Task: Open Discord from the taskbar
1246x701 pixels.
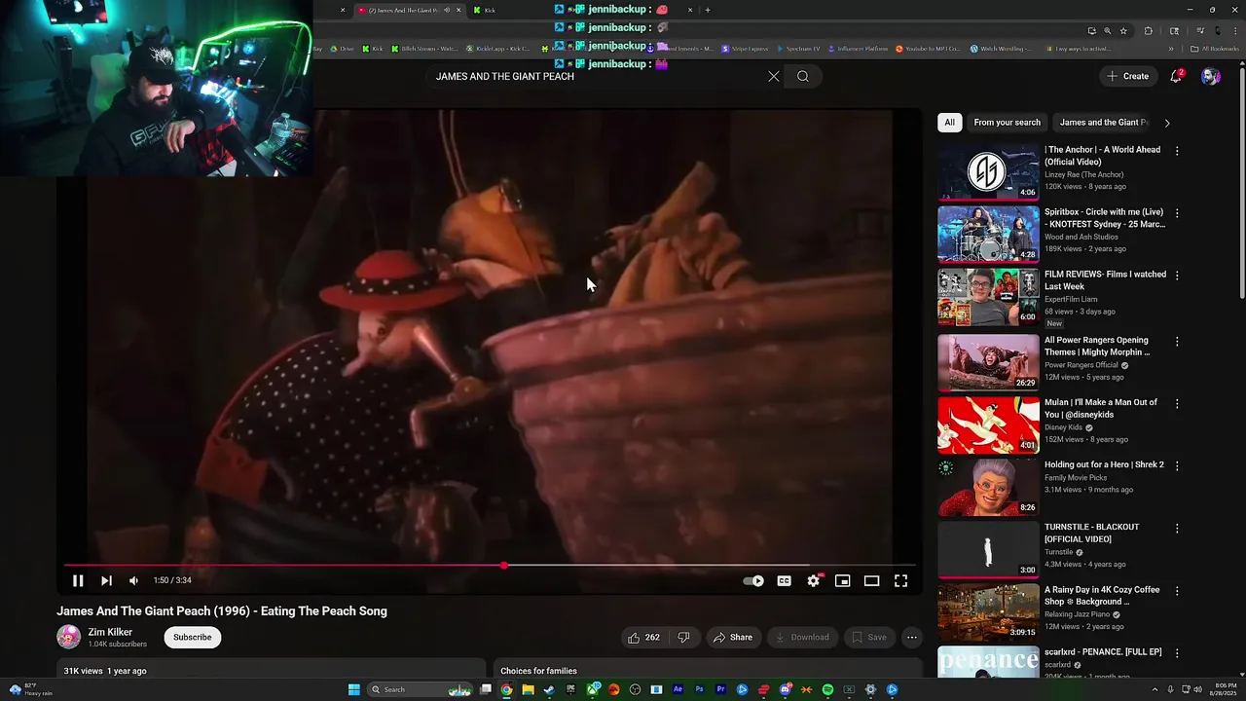Action: point(785,689)
